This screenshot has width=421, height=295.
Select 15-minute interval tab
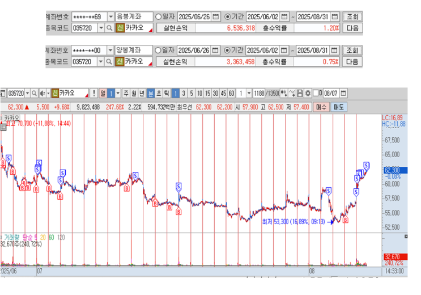tap(207, 93)
